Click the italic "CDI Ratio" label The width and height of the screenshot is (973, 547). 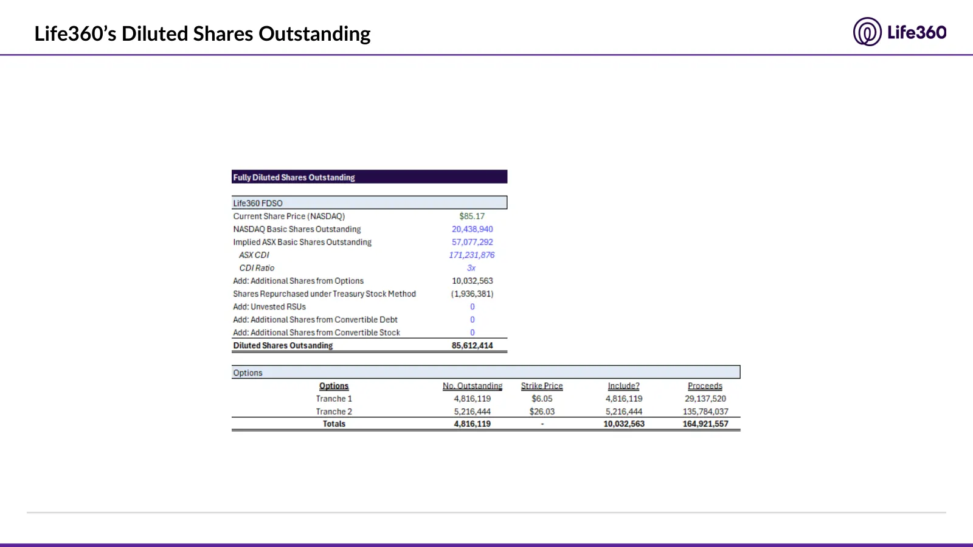[x=257, y=268]
